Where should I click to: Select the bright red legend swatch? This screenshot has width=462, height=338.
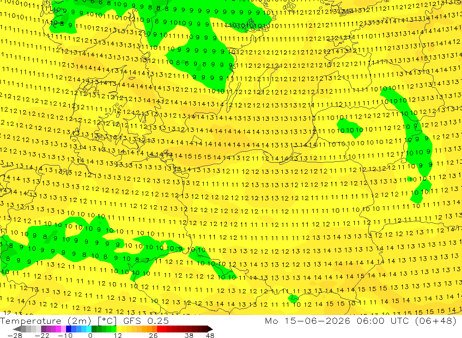[159, 329]
